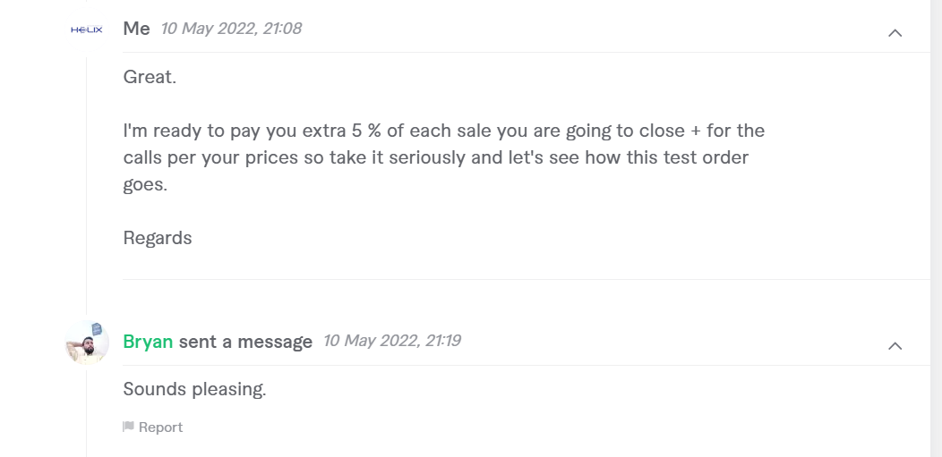
Task: Click the flag icon beside Report
Action: pos(128,427)
